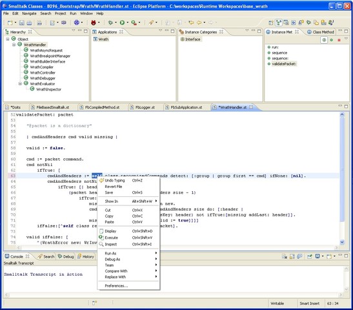The image size is (353, 310).
Task: Toggle the pressed filter button in Instance Methods toolbar
Action: tap(324, 40)
